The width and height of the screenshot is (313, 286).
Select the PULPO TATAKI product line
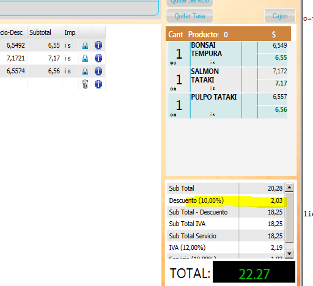pyautogui.click(x=227, y=106)
